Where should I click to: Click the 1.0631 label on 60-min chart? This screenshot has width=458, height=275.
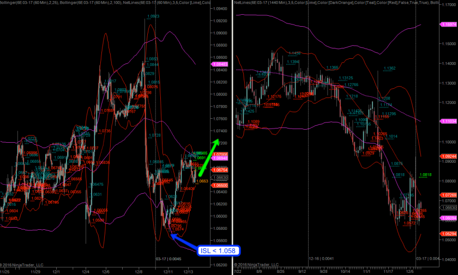(x=96, y=194)
